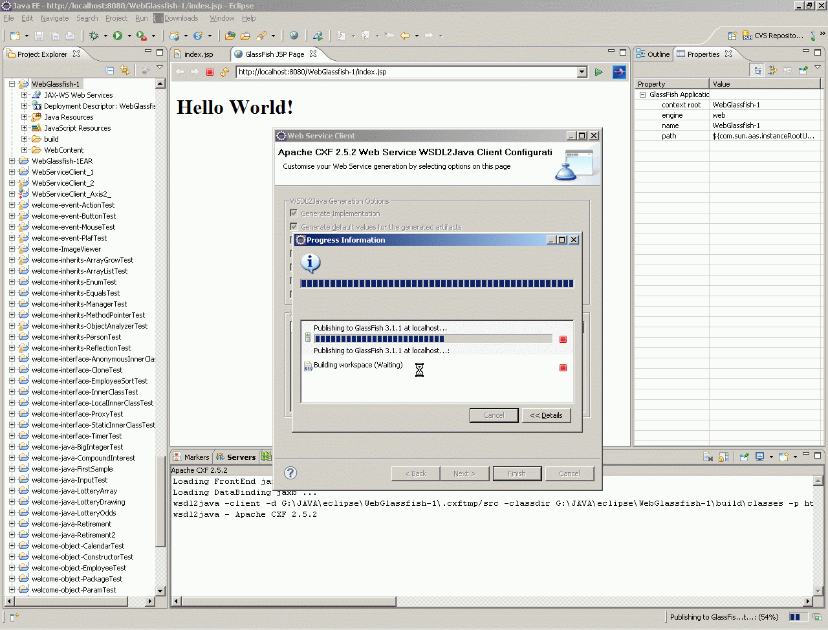This screenshot has height=630, width=828.
Task: Click the green Go arrow beside URL
Action: (x=599, y=72)
